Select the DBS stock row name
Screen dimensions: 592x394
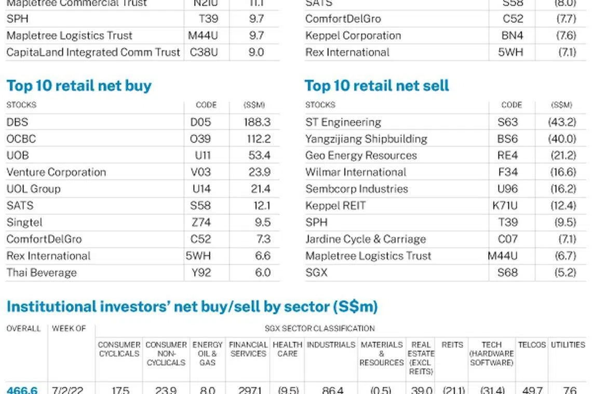(x=17, y=122)
